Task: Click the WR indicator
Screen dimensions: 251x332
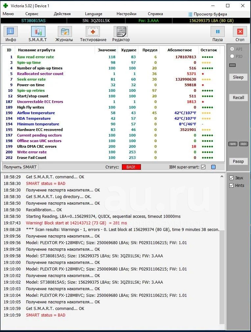Action: click(233, 144)
